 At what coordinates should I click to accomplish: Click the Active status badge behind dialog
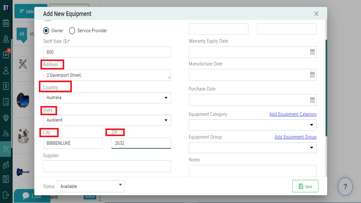coord(90,197)
